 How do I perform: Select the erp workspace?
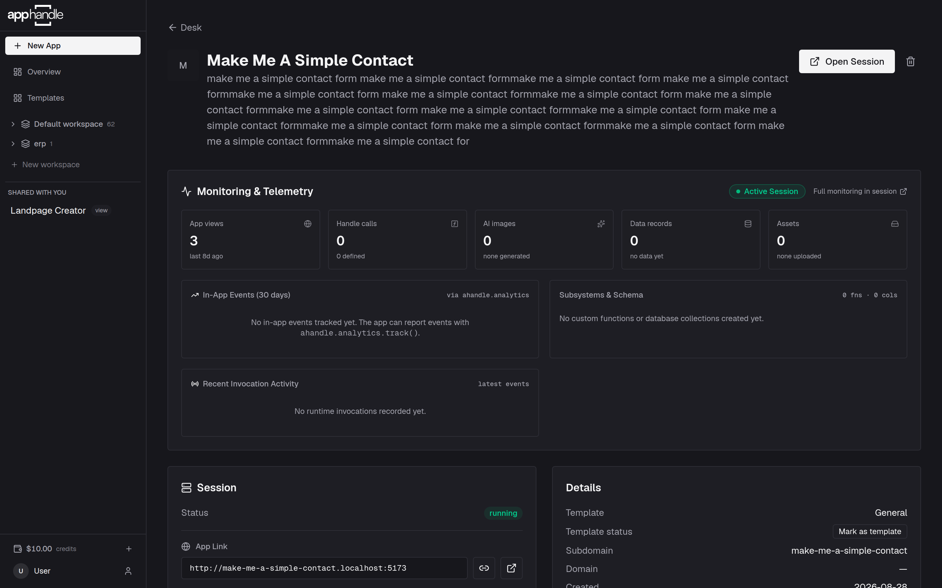click(40, 143)
